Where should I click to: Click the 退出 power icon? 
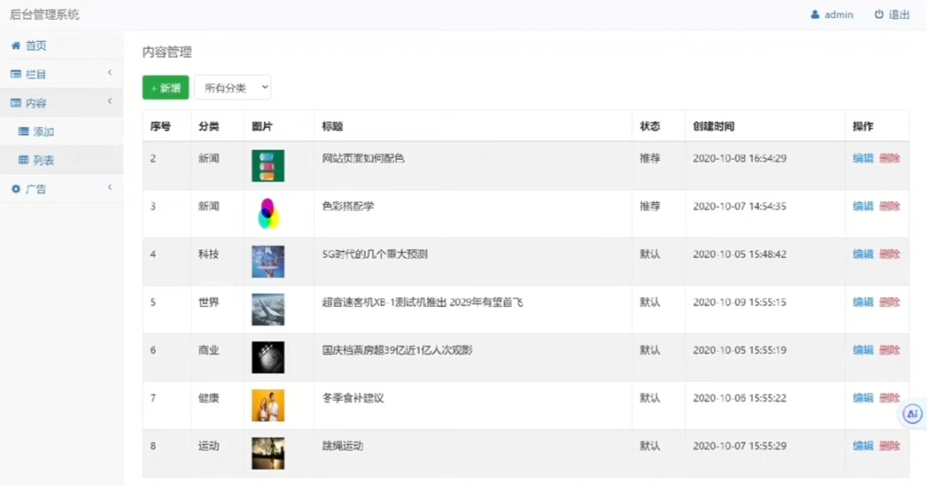tap(879, 15)
